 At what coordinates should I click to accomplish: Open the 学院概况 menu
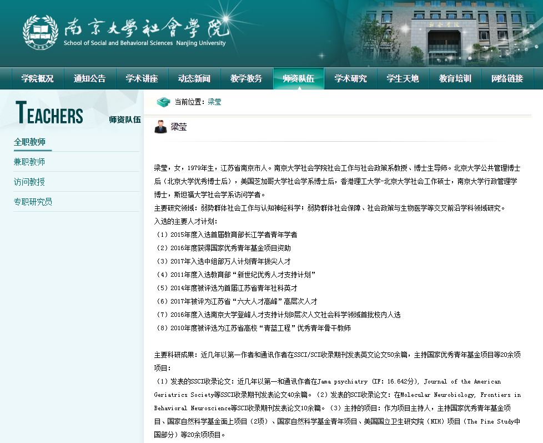click(37, 78)
